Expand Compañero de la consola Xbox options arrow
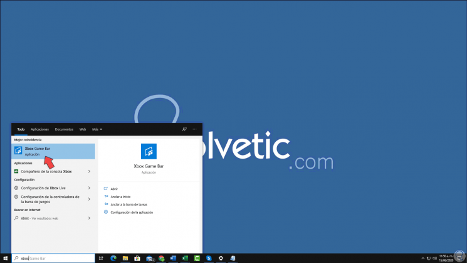Screen dimensions: 467x263 (89, 171)
